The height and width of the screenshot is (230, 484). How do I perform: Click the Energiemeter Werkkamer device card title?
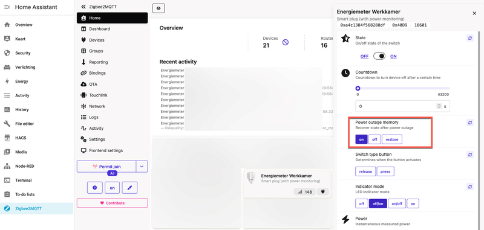286,176
